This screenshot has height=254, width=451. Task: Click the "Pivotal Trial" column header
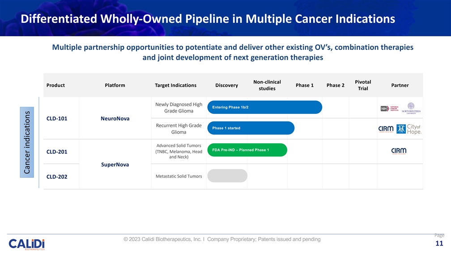click(362, 85)
